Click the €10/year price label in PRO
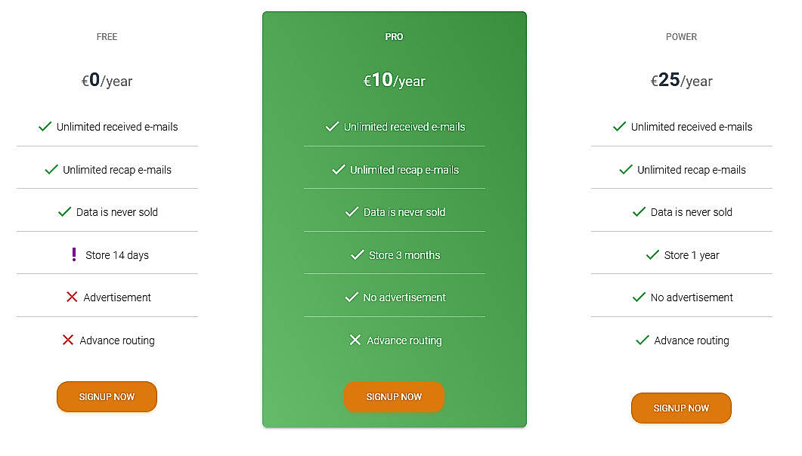Viewport: 802px width, 456px height. pos(394,80)
